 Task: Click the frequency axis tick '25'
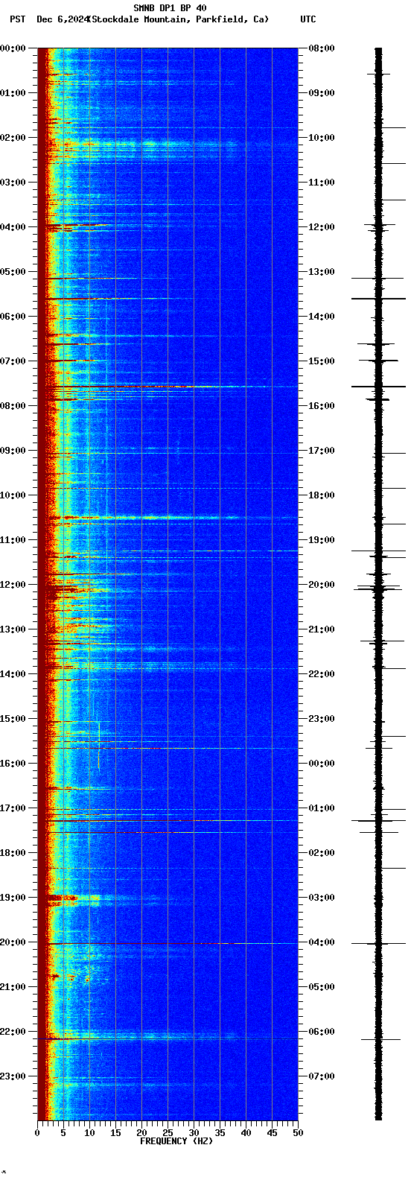coord(168,1132)
